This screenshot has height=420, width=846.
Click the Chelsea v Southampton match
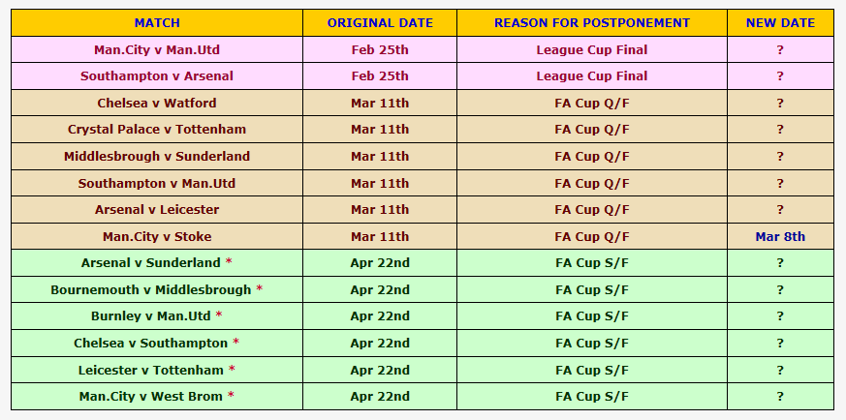point(150,343)
